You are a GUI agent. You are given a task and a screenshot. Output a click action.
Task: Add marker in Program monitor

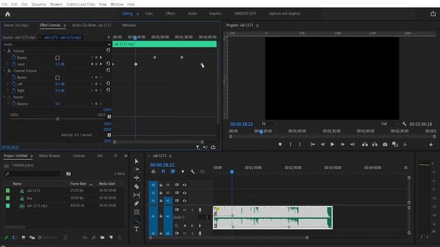280,145
